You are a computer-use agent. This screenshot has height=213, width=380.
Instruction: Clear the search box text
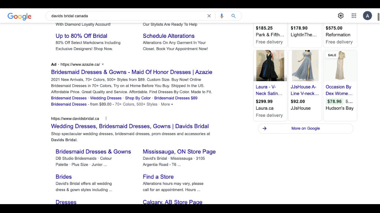point(209,16)
